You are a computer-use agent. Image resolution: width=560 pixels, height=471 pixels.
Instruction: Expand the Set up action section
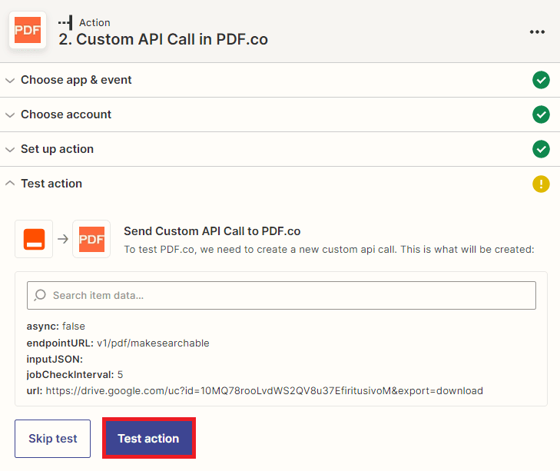pyautogui.click(x=57, y=149)
